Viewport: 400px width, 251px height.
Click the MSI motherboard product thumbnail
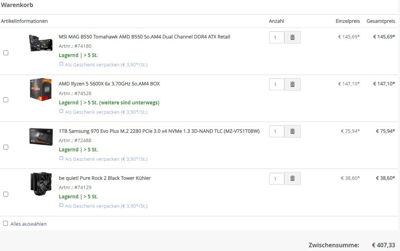point(41,43)
